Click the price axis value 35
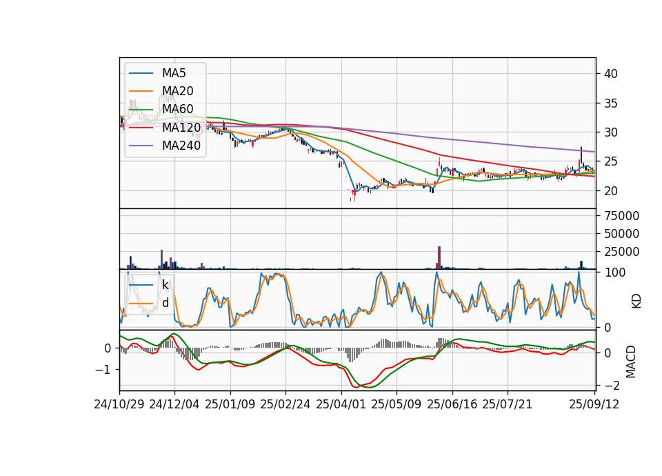This screenshot has width=662, height=476. tap(610, 103)
